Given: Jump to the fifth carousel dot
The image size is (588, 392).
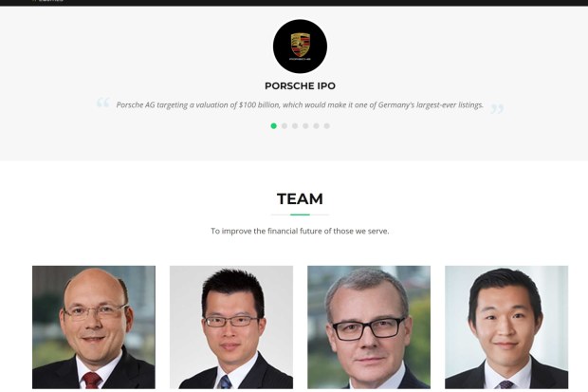Looking at the screenshot, I should click(x=316, y=126).
